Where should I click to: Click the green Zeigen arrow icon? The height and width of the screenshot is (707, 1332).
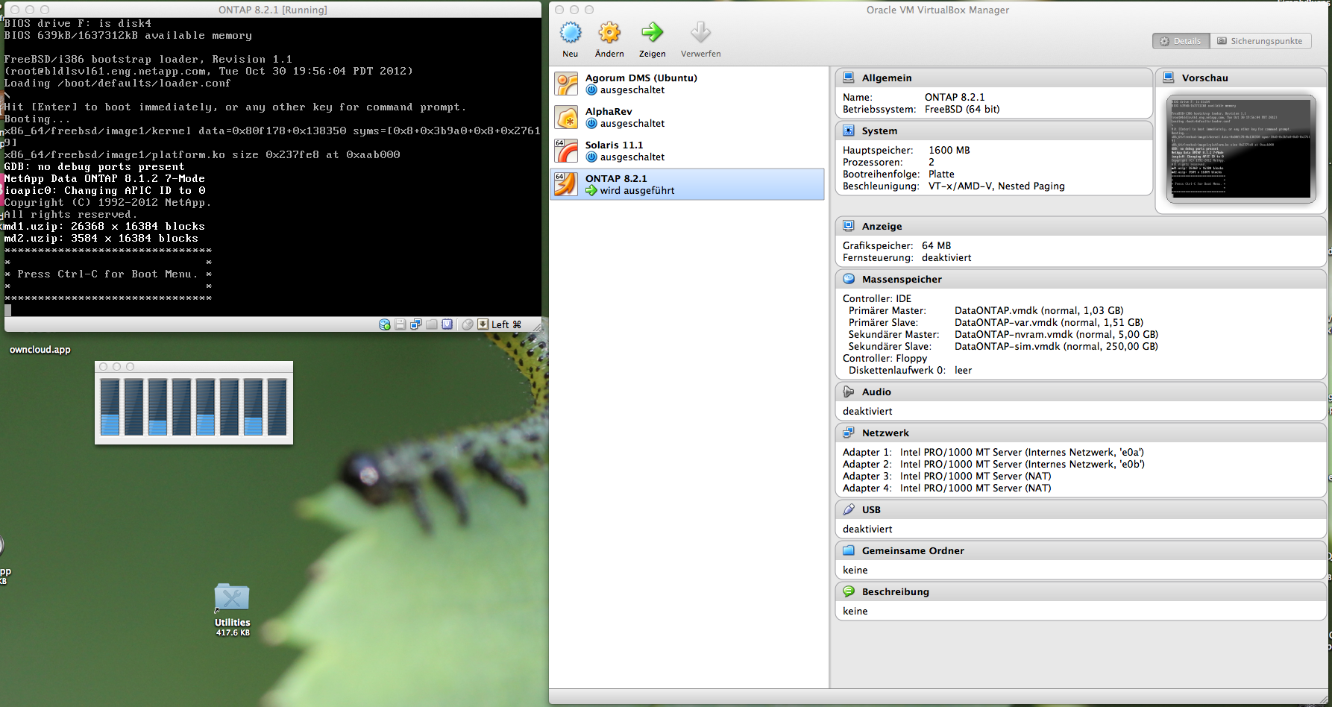pyautogui.click(x=652, y=33)
